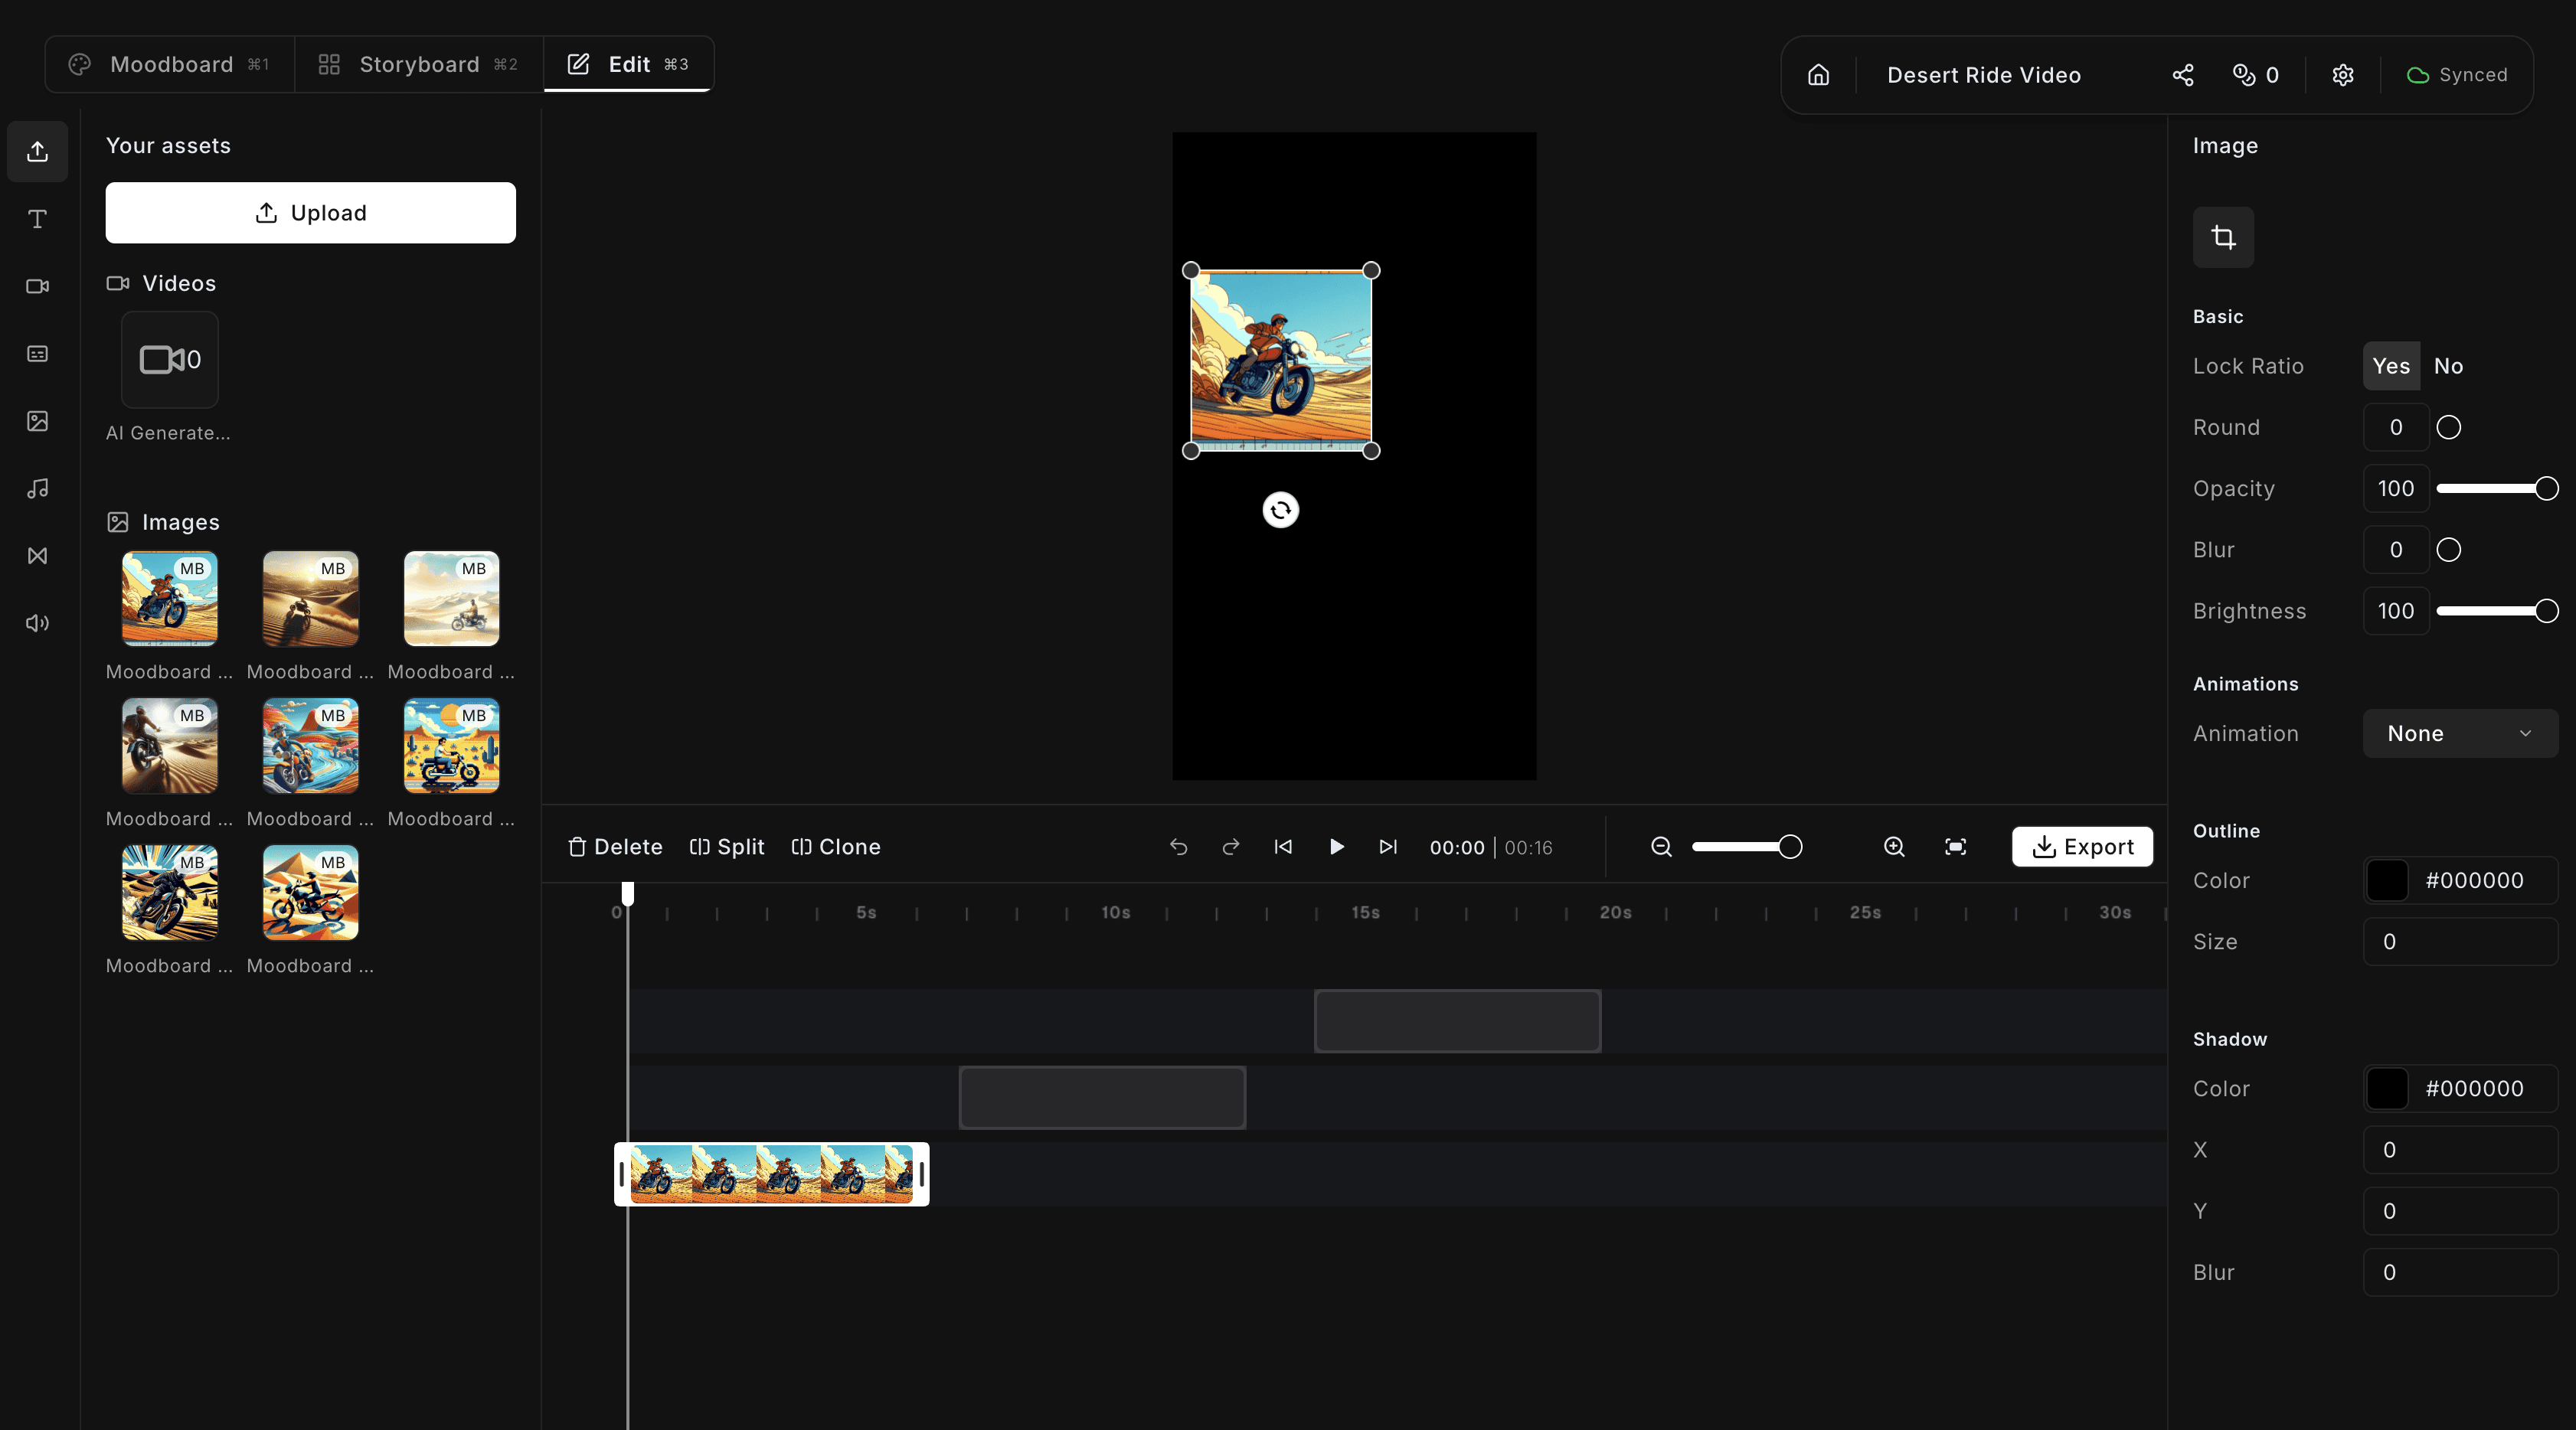
Task: Click the share project icon
Action: (2182, 75)
